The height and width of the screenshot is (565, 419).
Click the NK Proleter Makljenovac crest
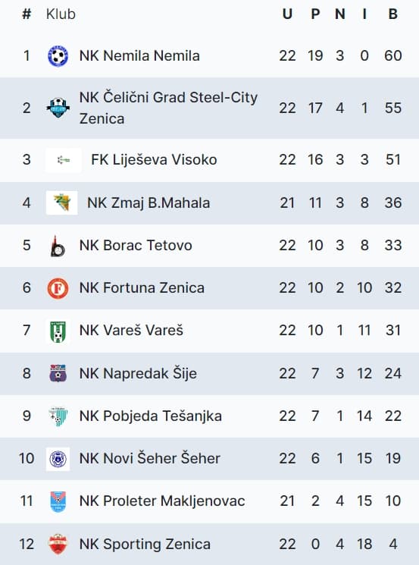pyautogui.click(x=58, y=501)
